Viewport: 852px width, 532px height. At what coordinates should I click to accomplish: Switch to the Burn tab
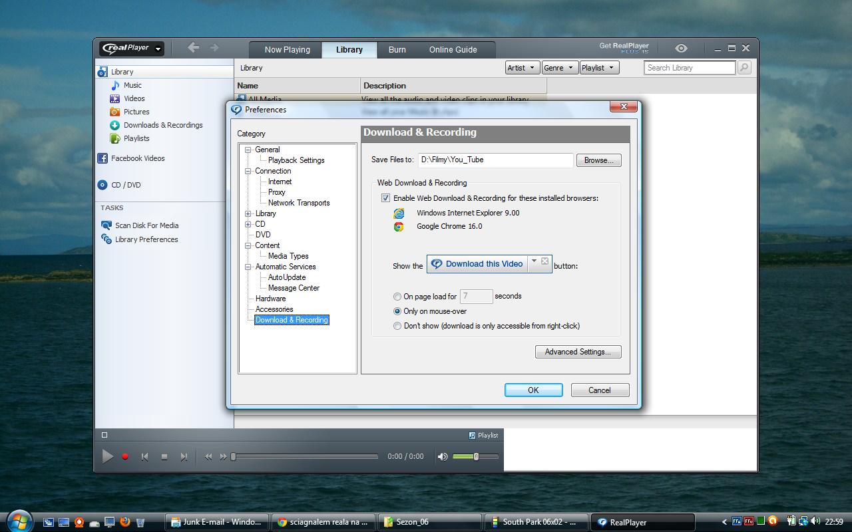click(x=397, y=50)
